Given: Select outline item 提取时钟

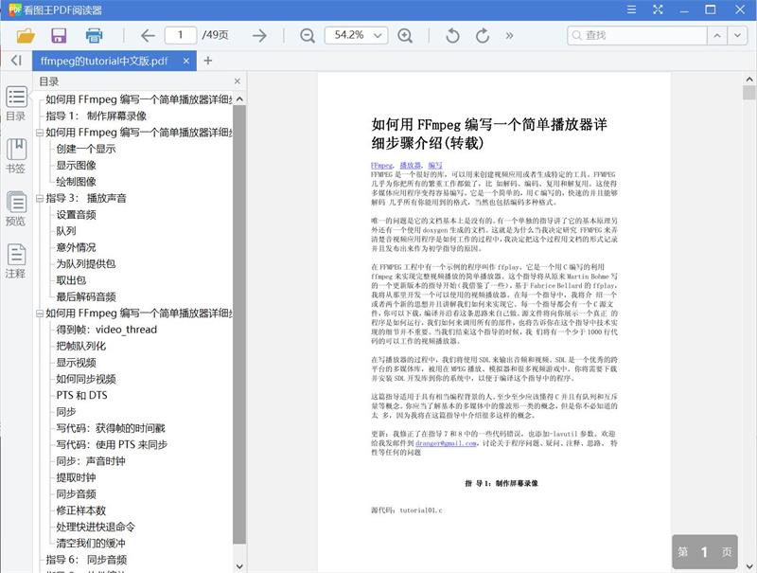Looking at the screenshot, I should (77, 477).
